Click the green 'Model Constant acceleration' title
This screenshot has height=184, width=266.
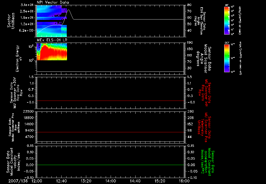pos(208,162)
